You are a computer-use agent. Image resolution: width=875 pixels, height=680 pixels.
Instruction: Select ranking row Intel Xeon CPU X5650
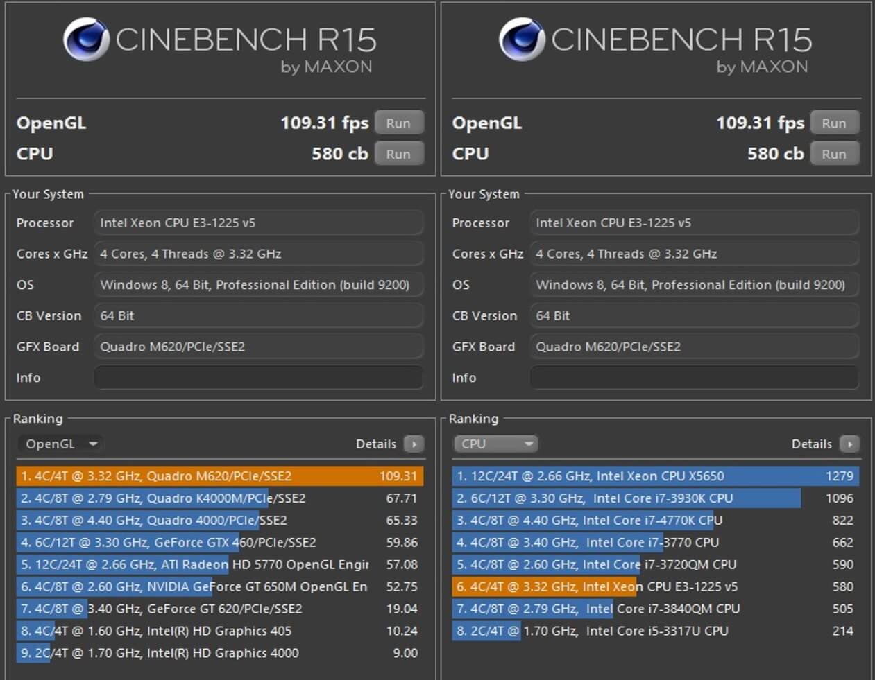655,476
